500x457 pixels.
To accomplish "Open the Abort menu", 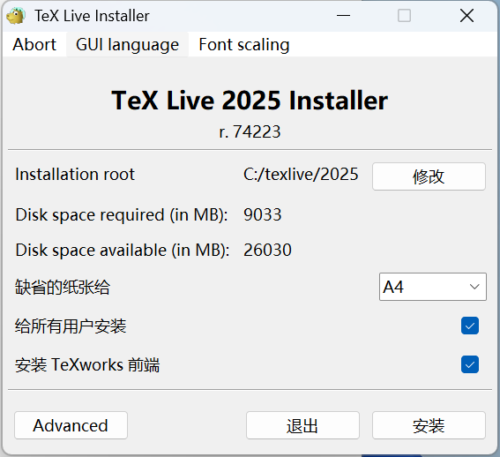I will (x=34, y=44).
